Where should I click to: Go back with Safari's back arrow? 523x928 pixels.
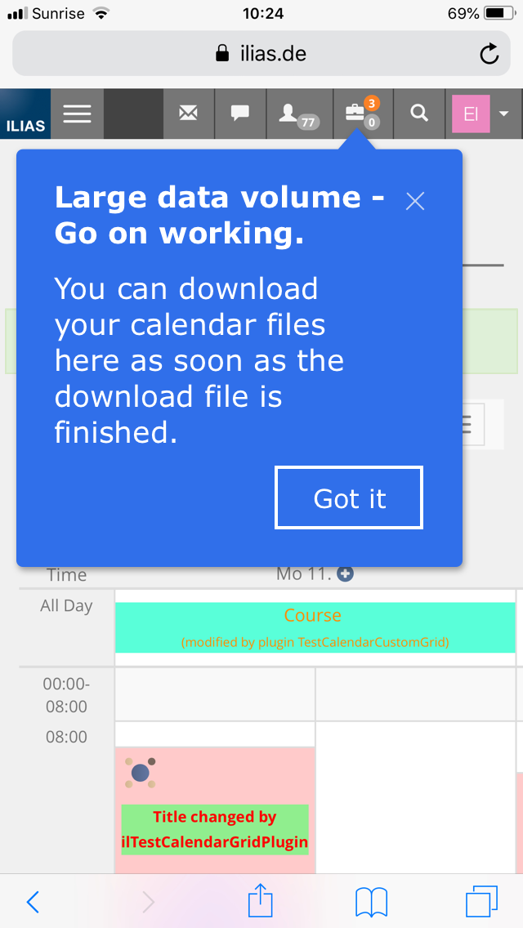pyautogui.click(x=33, y=902)
